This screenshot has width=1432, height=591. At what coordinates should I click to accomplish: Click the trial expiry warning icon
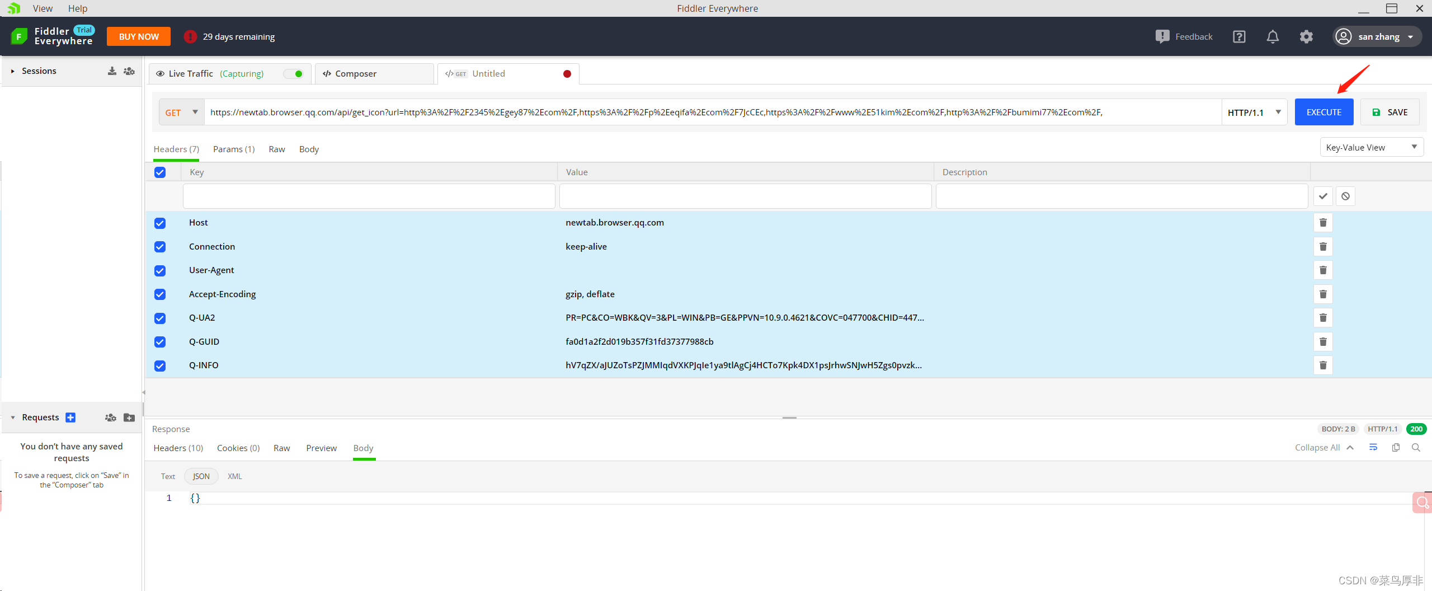point(190,37)
